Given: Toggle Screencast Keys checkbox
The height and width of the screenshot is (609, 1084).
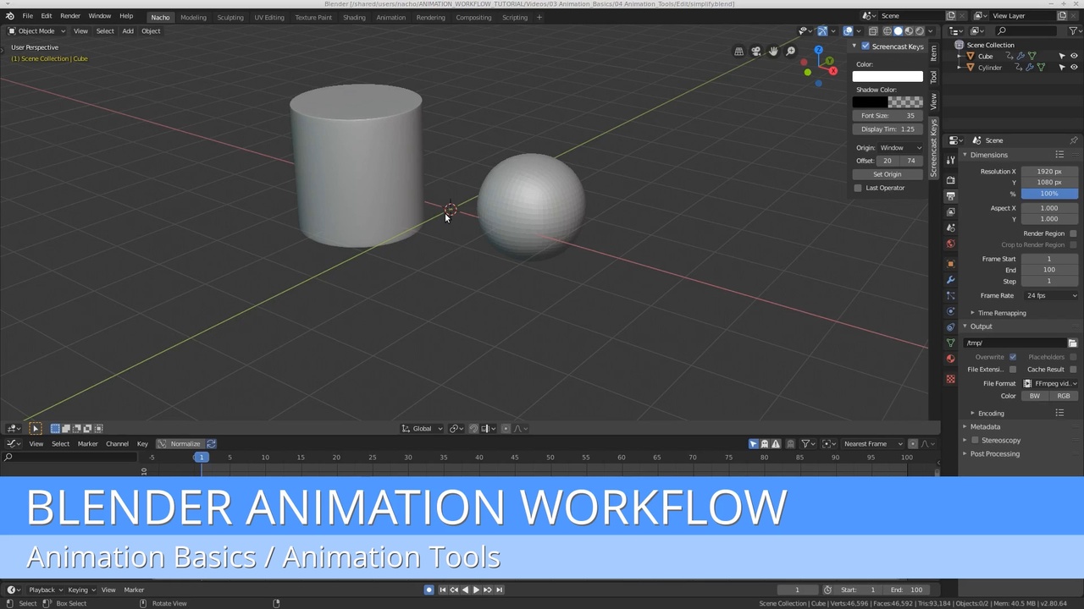Looking at the screenshot, I should pos(866,47).
